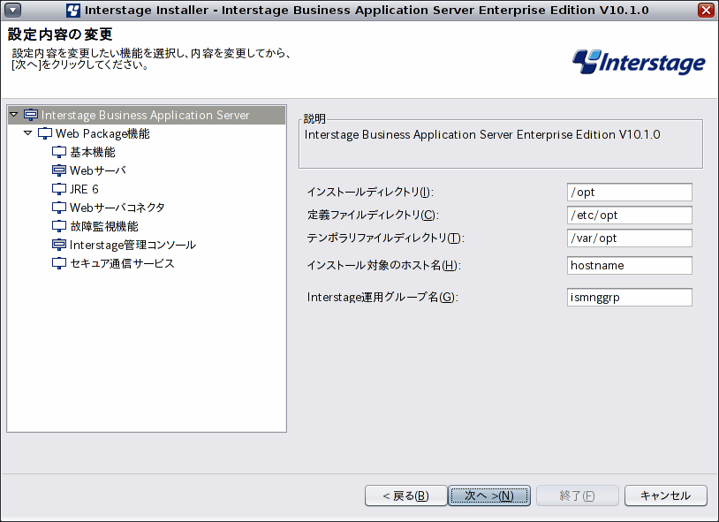
Task: Select the Webサーバ tree item
Action: 98,170
